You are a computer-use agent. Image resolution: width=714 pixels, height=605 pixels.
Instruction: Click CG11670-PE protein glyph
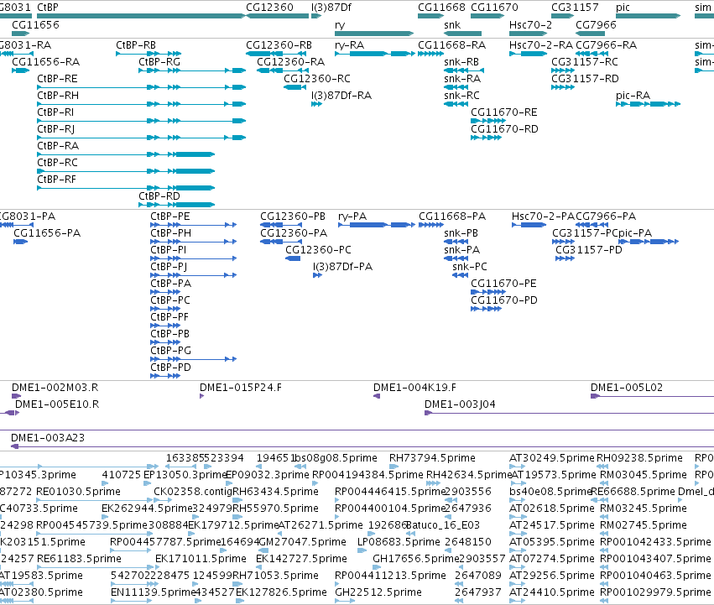pyautogui.click(x=488, y=292)
